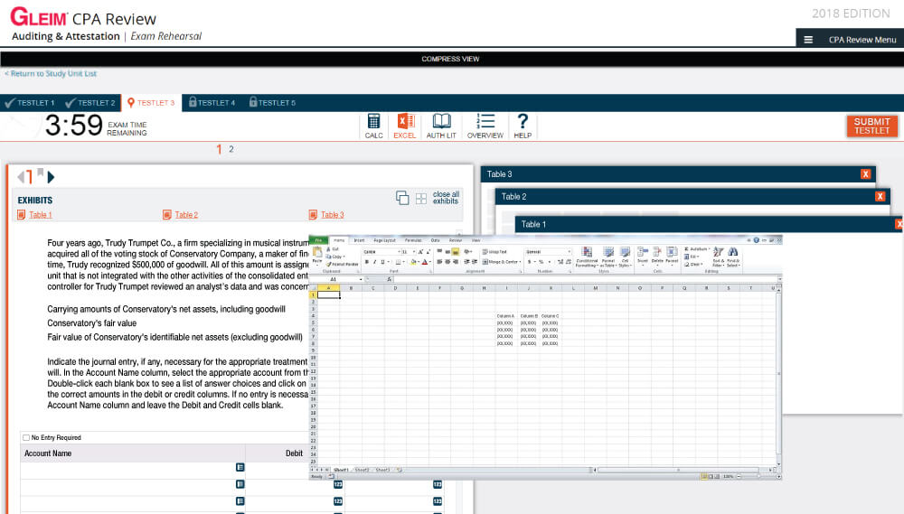
Task: Click the Excel formula bar input
Action: pyautogui.click(x=585, y=279)
